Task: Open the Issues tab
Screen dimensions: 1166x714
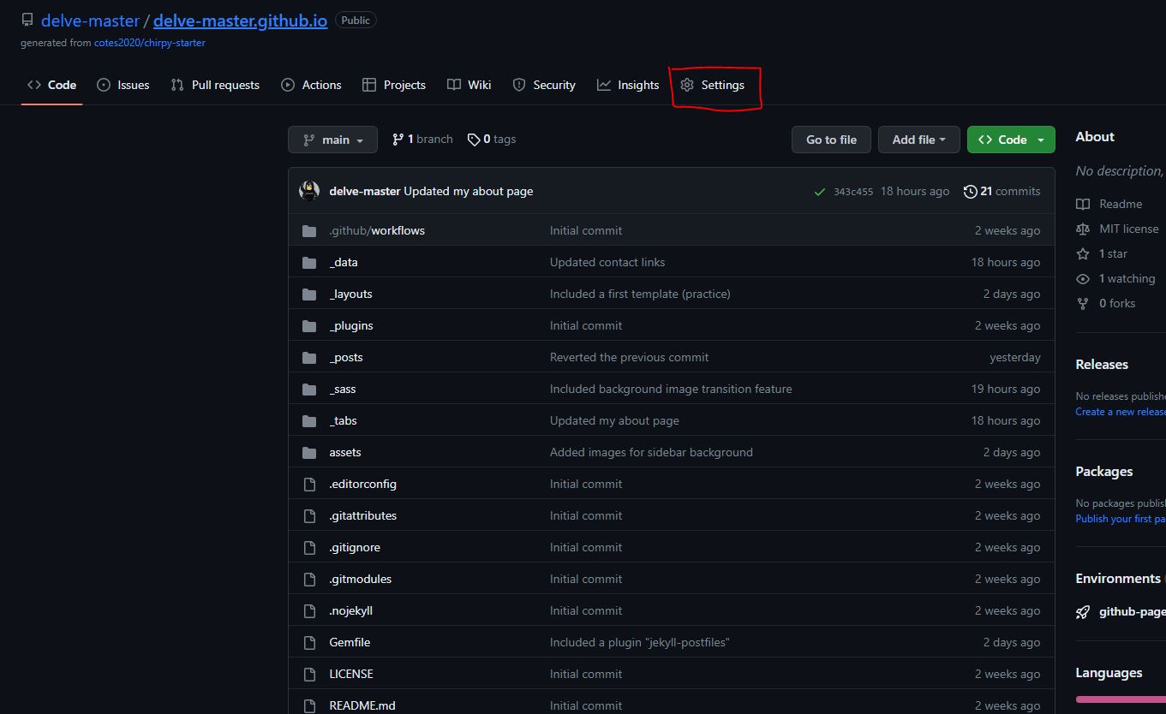Action: (x=123, y=85)
